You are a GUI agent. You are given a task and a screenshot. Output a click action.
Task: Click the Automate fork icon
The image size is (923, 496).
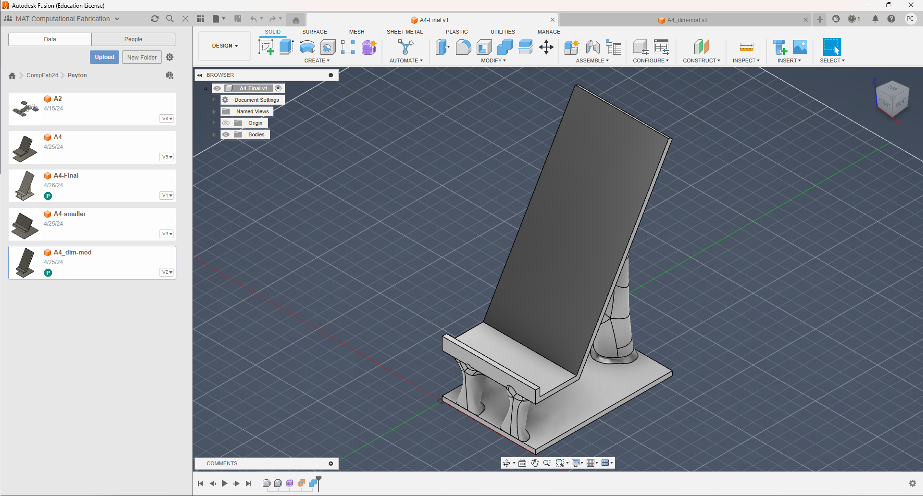406,47
